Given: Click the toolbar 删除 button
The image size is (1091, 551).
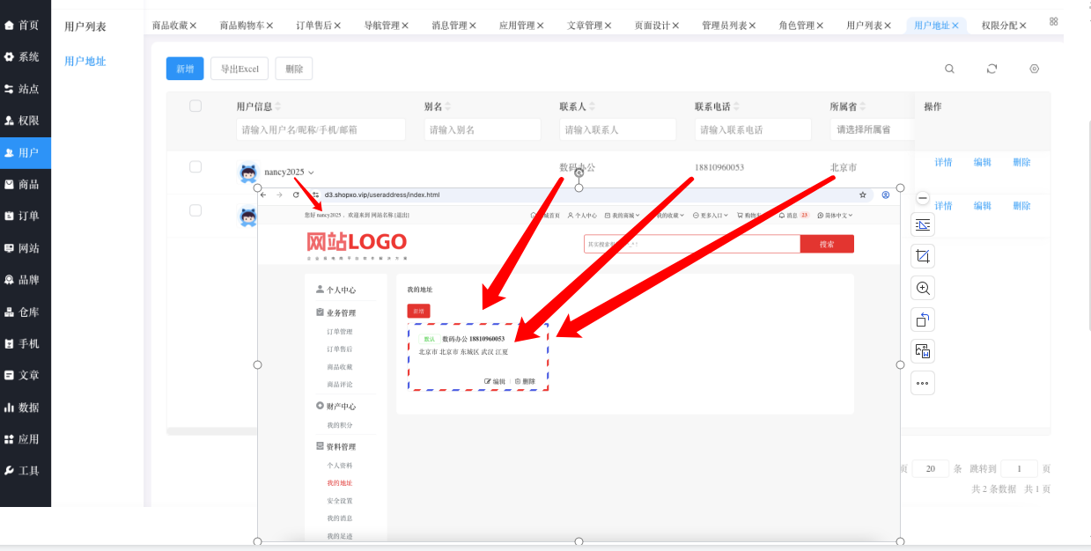Looking at the screenshot, I should point(294,69).
